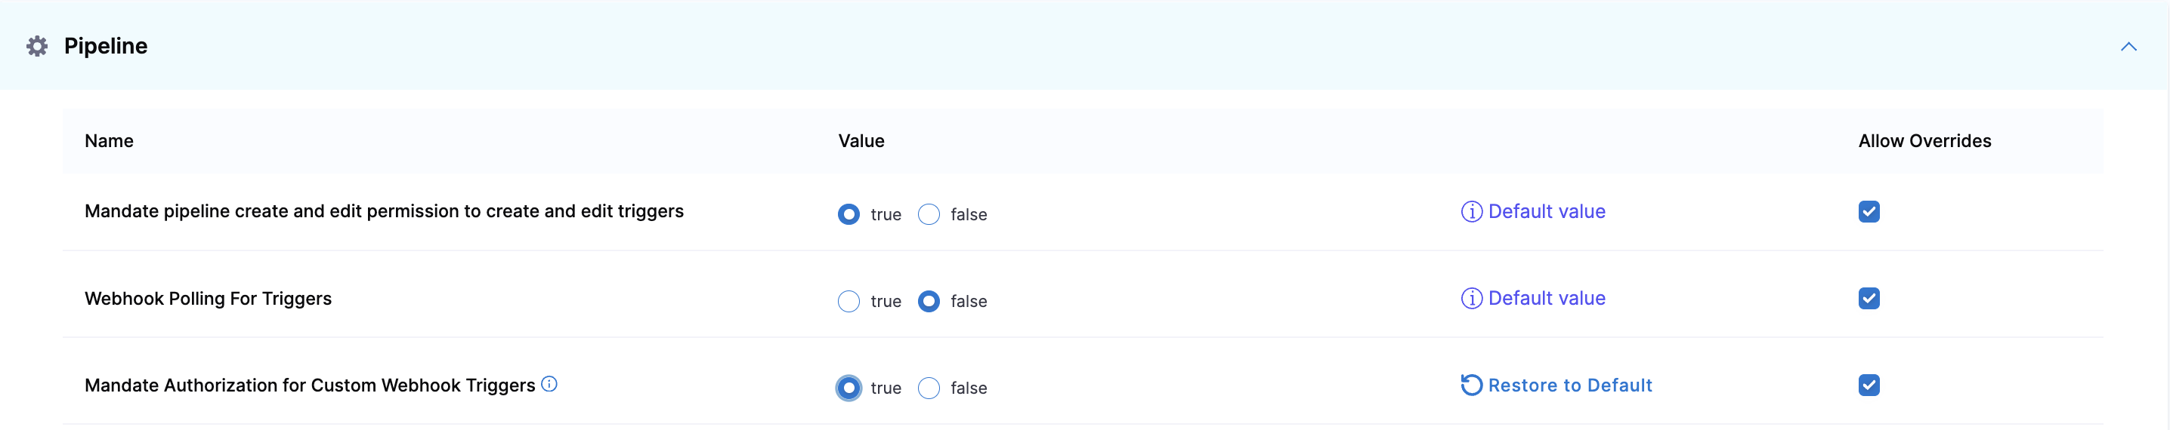Screen dimensions: 2170x430
Task: Select false for Mandate pipeline create and edit permission
Action: tap(929, 214)
